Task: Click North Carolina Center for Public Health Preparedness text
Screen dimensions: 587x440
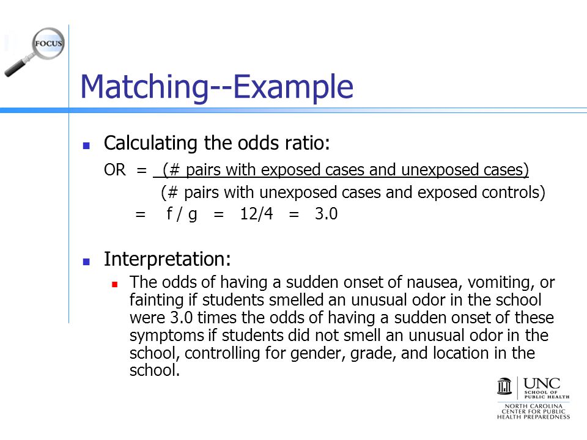Action: (x=533, y=411)
